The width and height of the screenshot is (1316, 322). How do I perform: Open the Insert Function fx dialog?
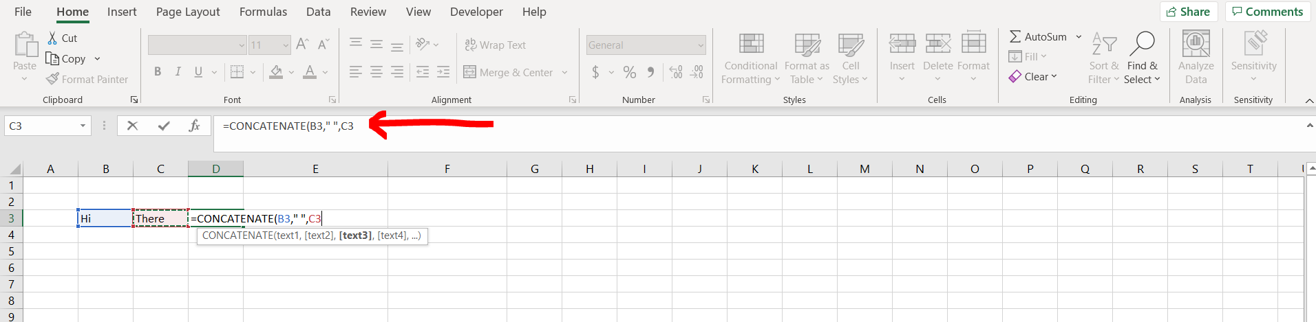pyautogui.click(x=195, y=126)
